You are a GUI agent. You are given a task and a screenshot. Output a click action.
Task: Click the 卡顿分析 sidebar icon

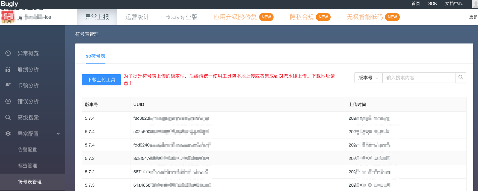[x=8, y=85]
